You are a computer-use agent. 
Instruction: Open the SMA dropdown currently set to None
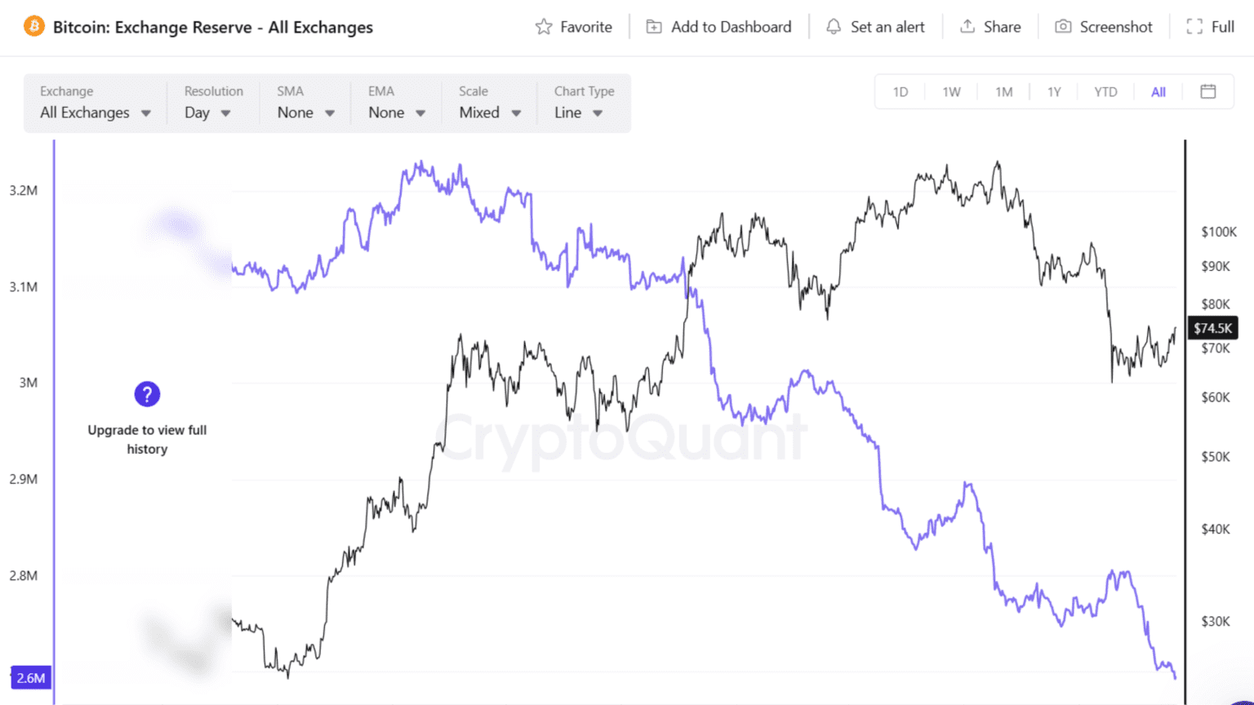pyautogui.click(x=305, y=113)
